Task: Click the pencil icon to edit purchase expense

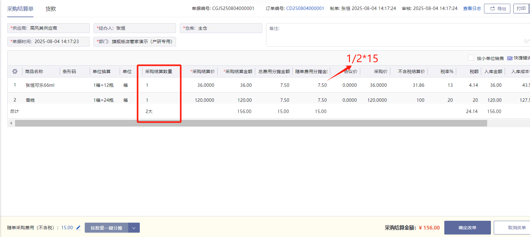Action: [x=78, y=228]
